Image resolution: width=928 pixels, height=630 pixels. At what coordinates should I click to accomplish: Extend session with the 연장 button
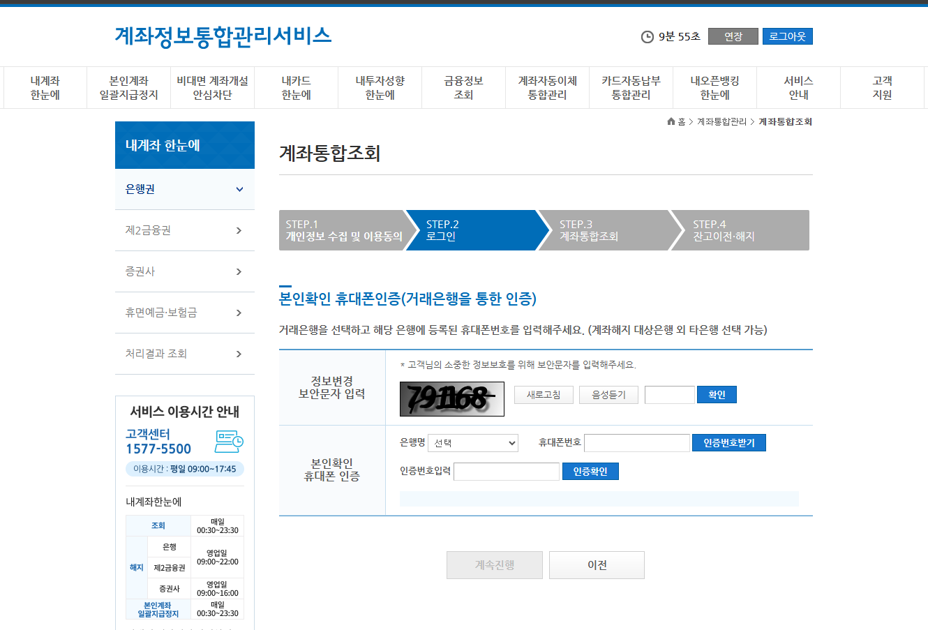[733, 37]
